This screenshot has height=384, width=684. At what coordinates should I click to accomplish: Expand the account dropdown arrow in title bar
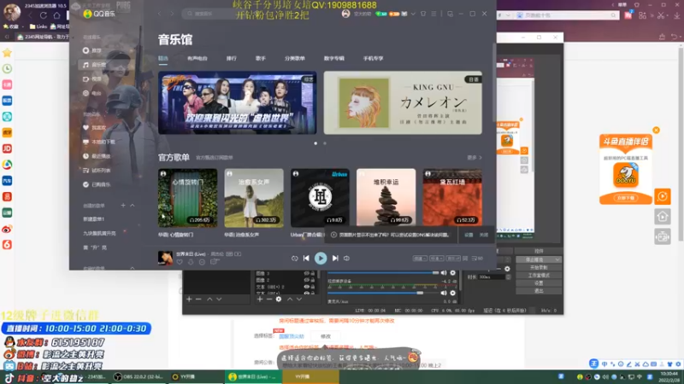coord(413,14)
